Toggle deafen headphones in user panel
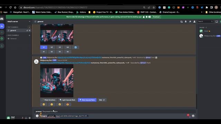 (x=26, y=118)
